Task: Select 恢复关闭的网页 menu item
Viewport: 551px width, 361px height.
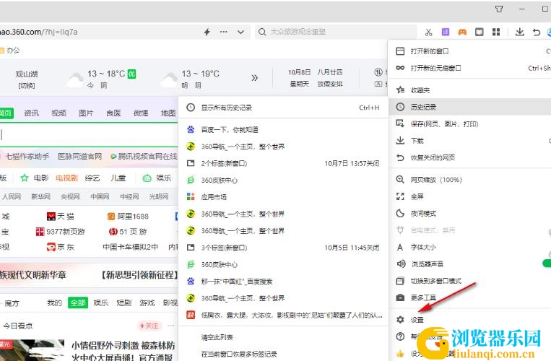Action: pos(470,157)
